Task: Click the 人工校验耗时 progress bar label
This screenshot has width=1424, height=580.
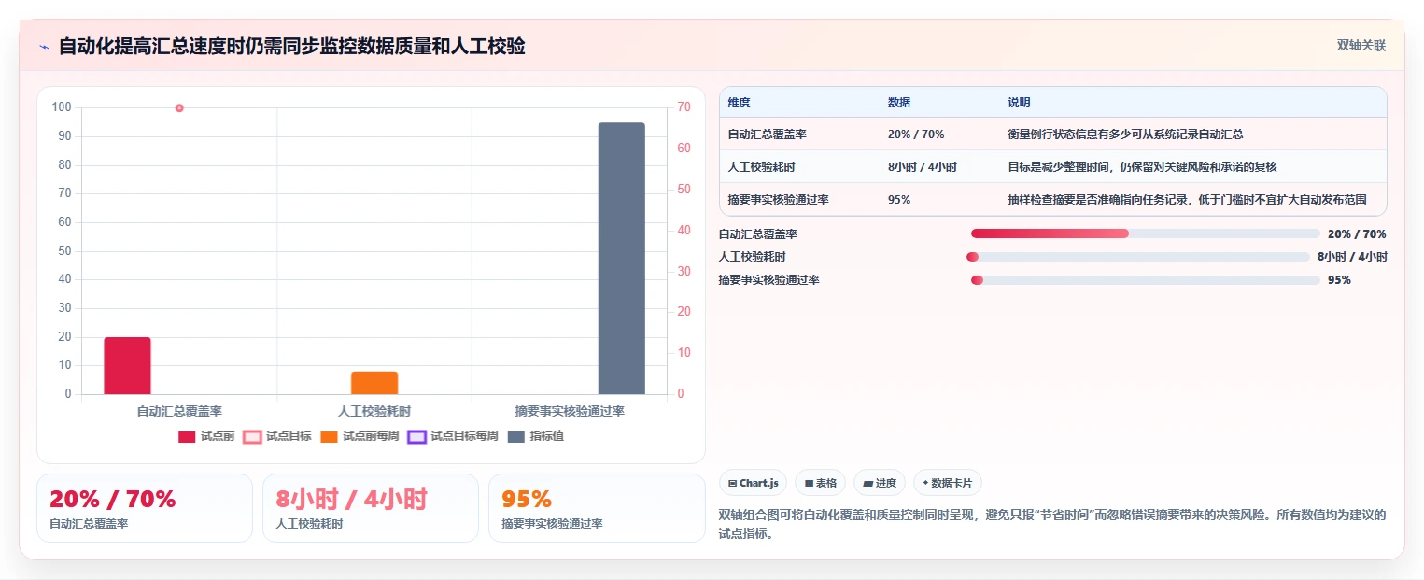Action: pyautogui.click(x=752, y=257)
